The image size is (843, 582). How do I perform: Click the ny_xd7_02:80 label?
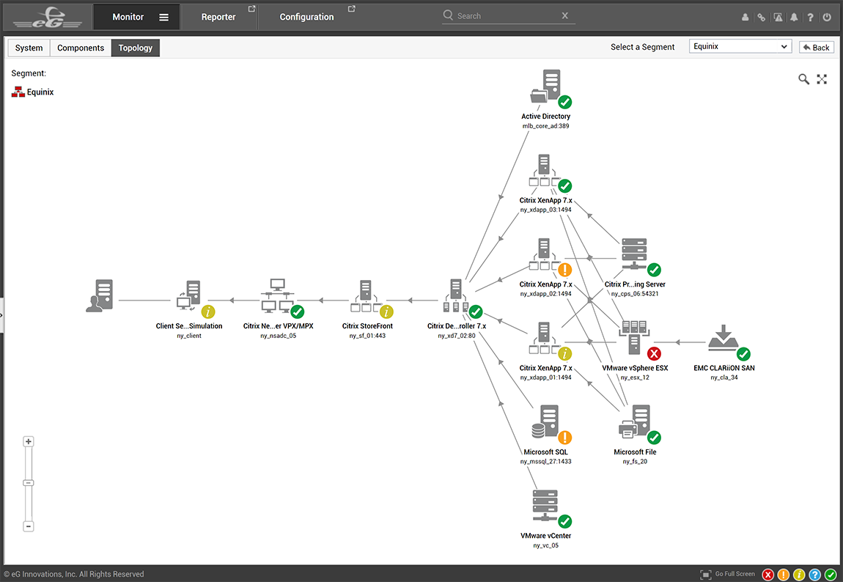tap(457, 336)
